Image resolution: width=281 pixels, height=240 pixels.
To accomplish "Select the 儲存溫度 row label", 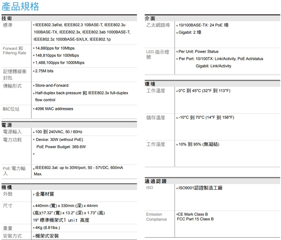I will click(156, 118).
